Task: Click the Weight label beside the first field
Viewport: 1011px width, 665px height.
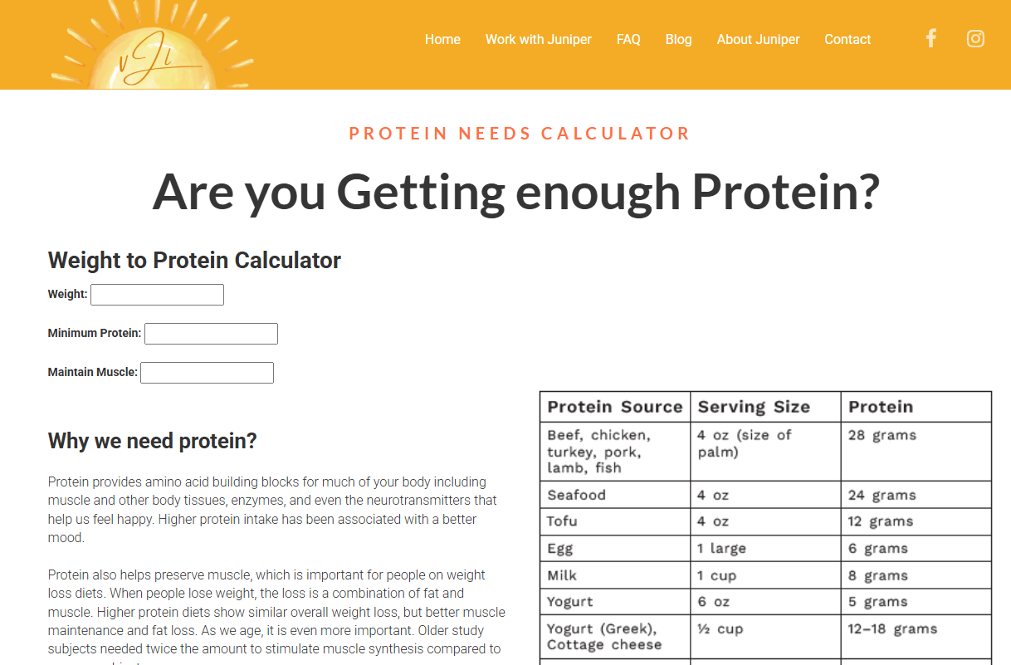Action: (x=67, y=294)
